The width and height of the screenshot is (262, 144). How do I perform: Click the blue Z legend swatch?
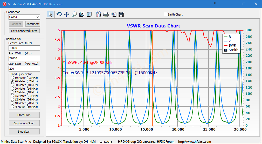pos(225,41)
